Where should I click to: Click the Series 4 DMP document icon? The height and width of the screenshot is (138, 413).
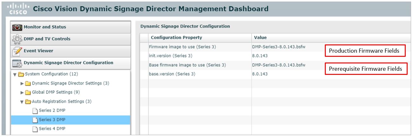[35, 129]
